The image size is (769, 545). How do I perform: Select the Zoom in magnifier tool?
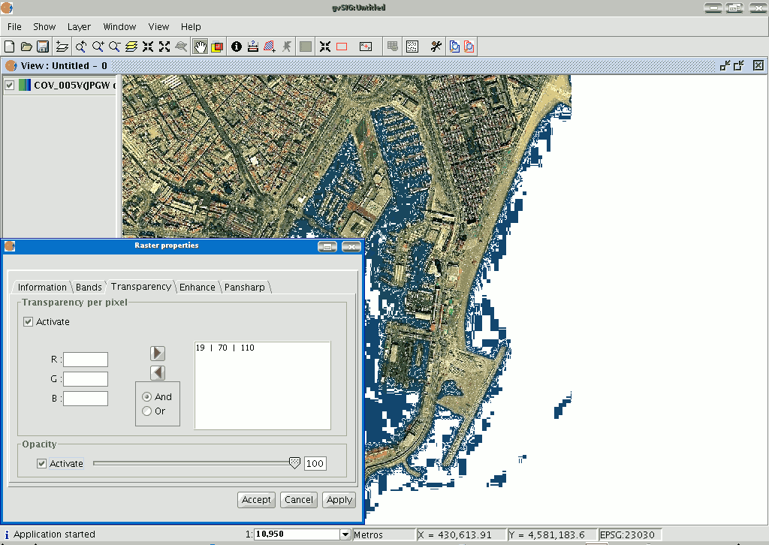[98, 47]
